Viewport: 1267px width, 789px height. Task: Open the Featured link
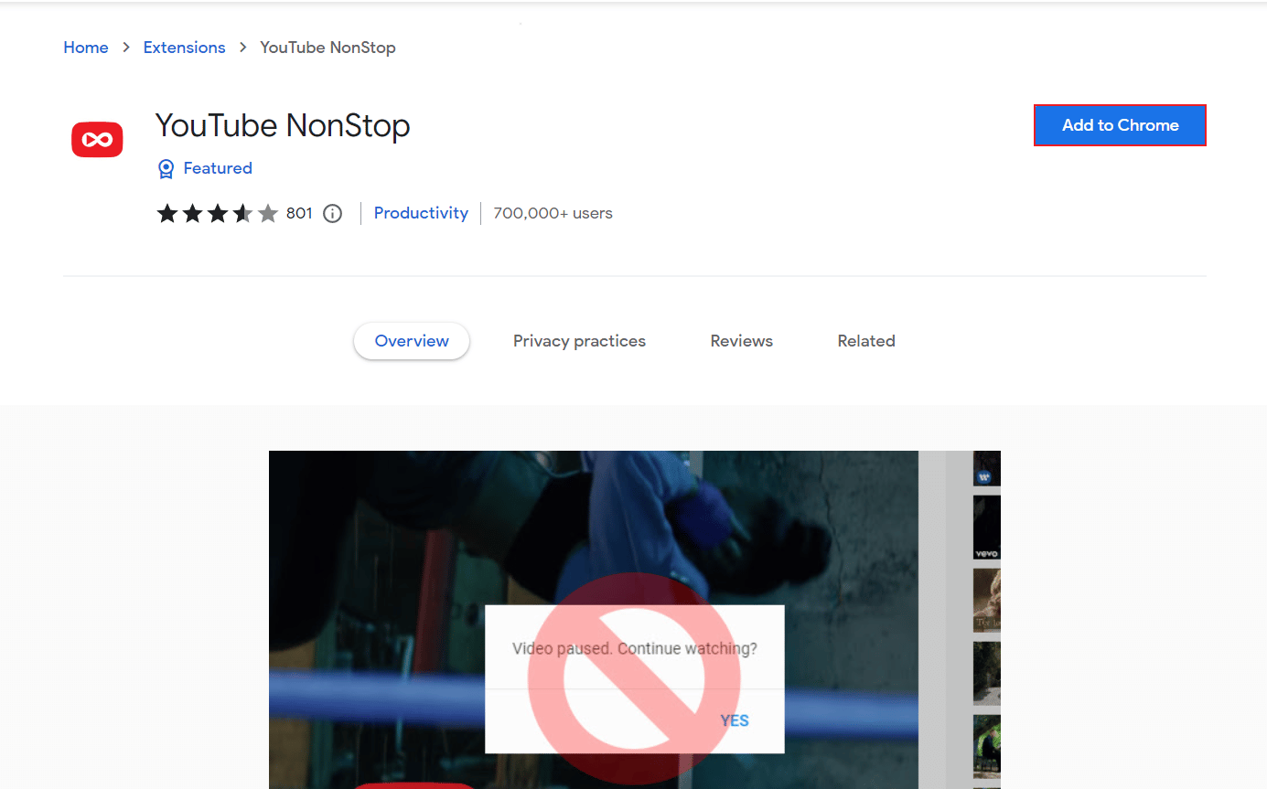point(218,168)
